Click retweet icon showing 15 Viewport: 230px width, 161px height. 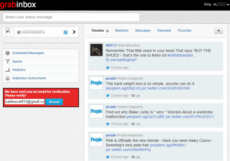point(133,124)
